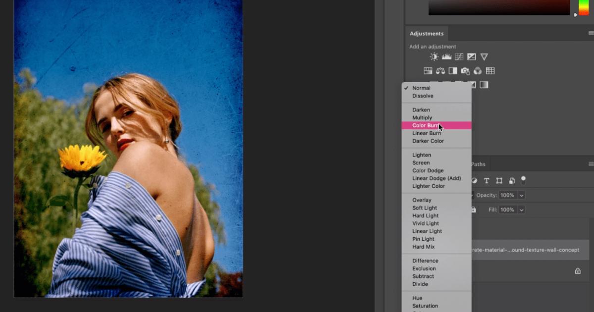Add a Color Balance adjustment
This screenshot has width=594, height=312.
440,70
